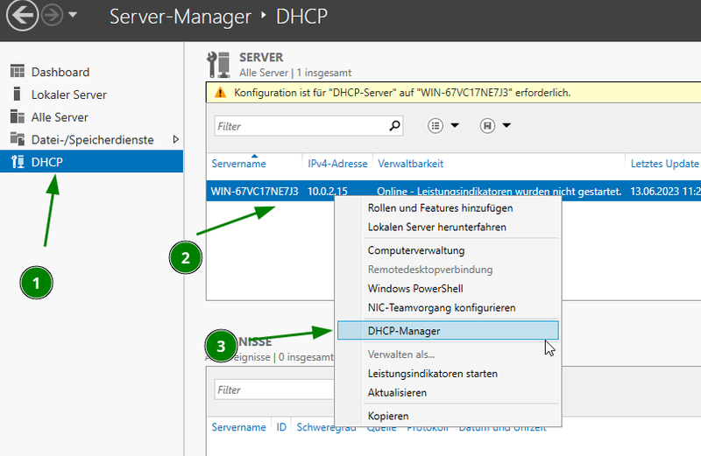Click the search magnifier in server filter
This screenshot has width=701, height=456.
(395, 126)
